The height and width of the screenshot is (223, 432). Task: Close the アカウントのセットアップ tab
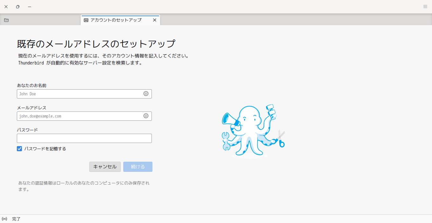coord(155,20)
